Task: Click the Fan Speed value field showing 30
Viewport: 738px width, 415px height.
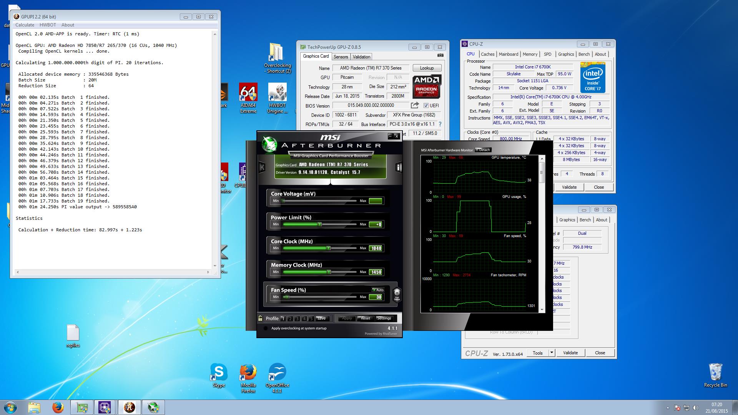Action: pyautogui.click(x=376, y=297)
